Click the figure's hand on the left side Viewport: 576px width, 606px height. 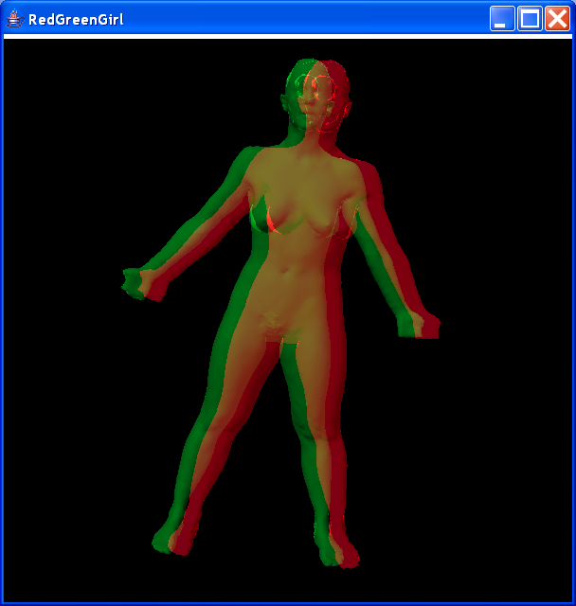[x=140, y=282]
